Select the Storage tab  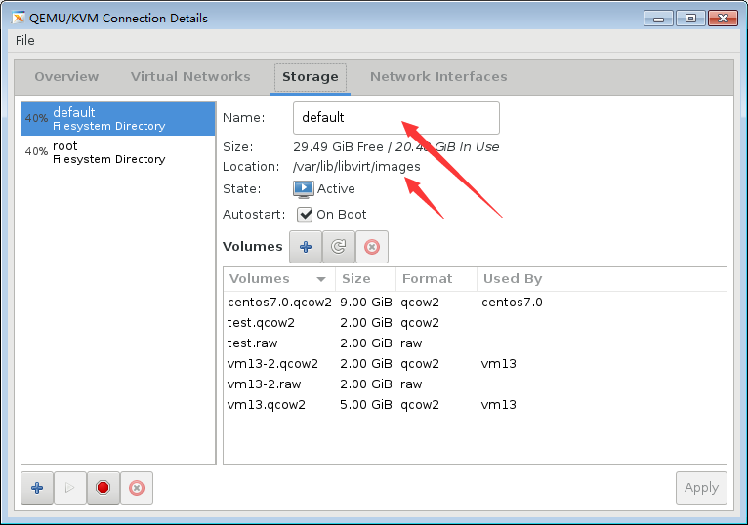click(x=311, y=77)
